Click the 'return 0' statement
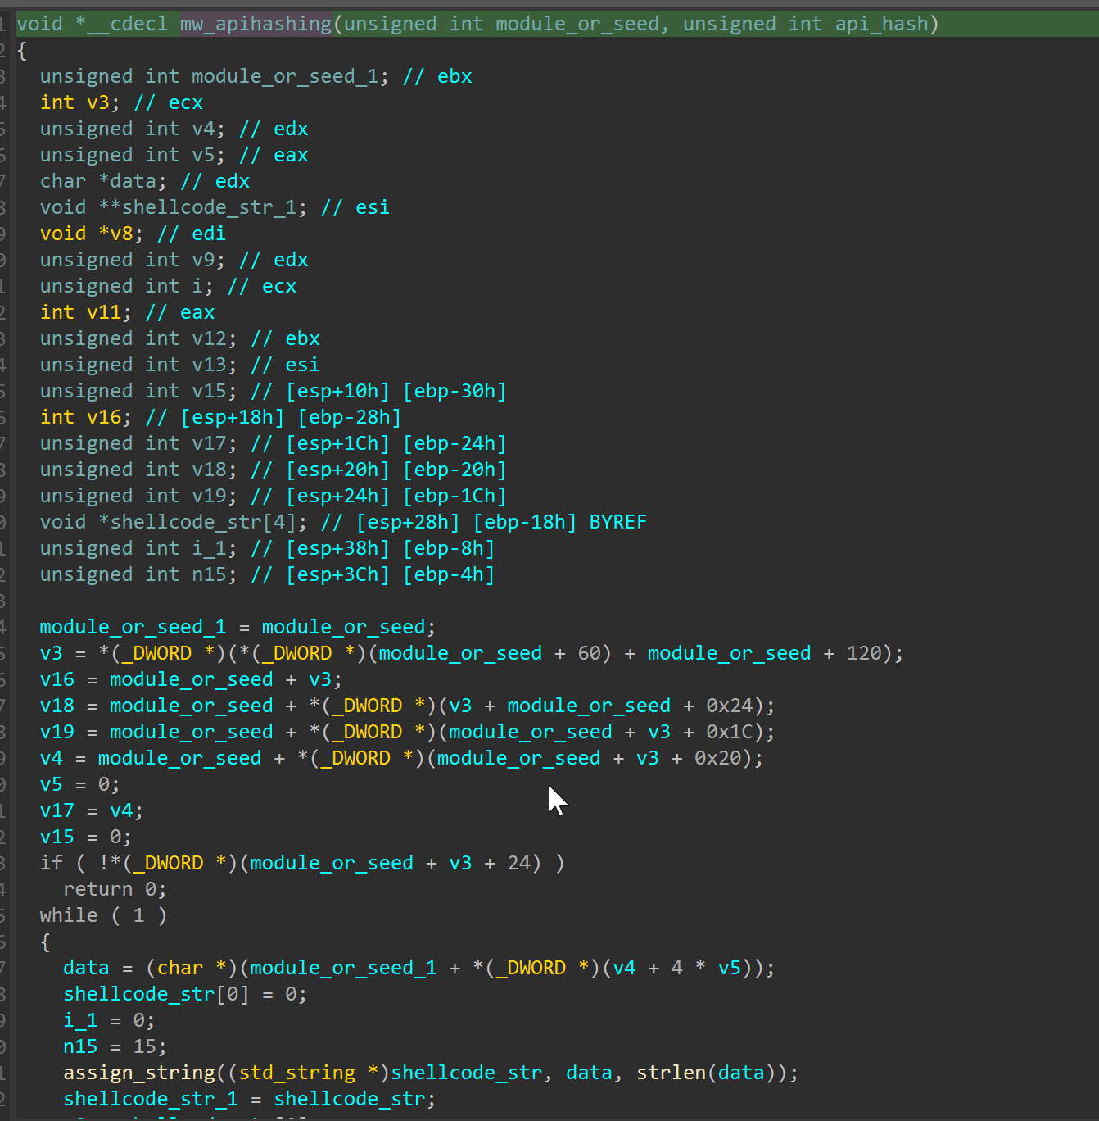Screen dimensions: 1099x1121 click(x=115, y=889)
